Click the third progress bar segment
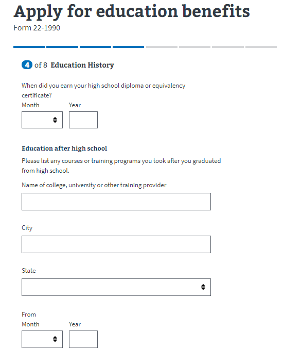The height and width of the screenshot is (363, 284). coord(95,47)
